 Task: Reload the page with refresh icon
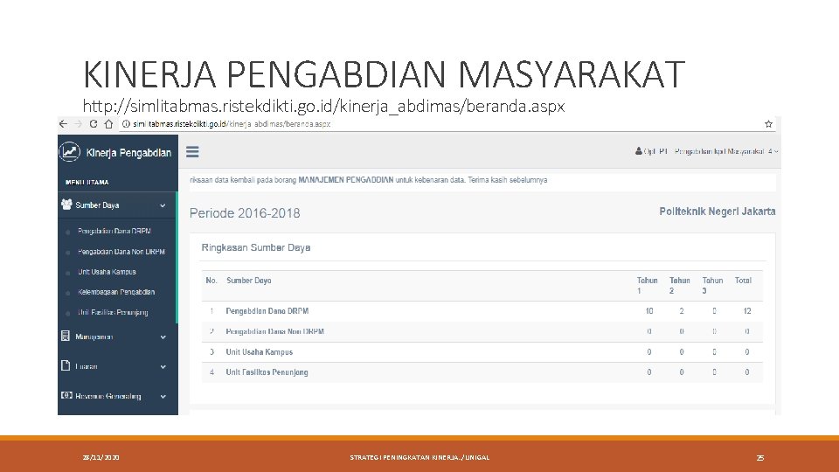click(x=94, y=124)
